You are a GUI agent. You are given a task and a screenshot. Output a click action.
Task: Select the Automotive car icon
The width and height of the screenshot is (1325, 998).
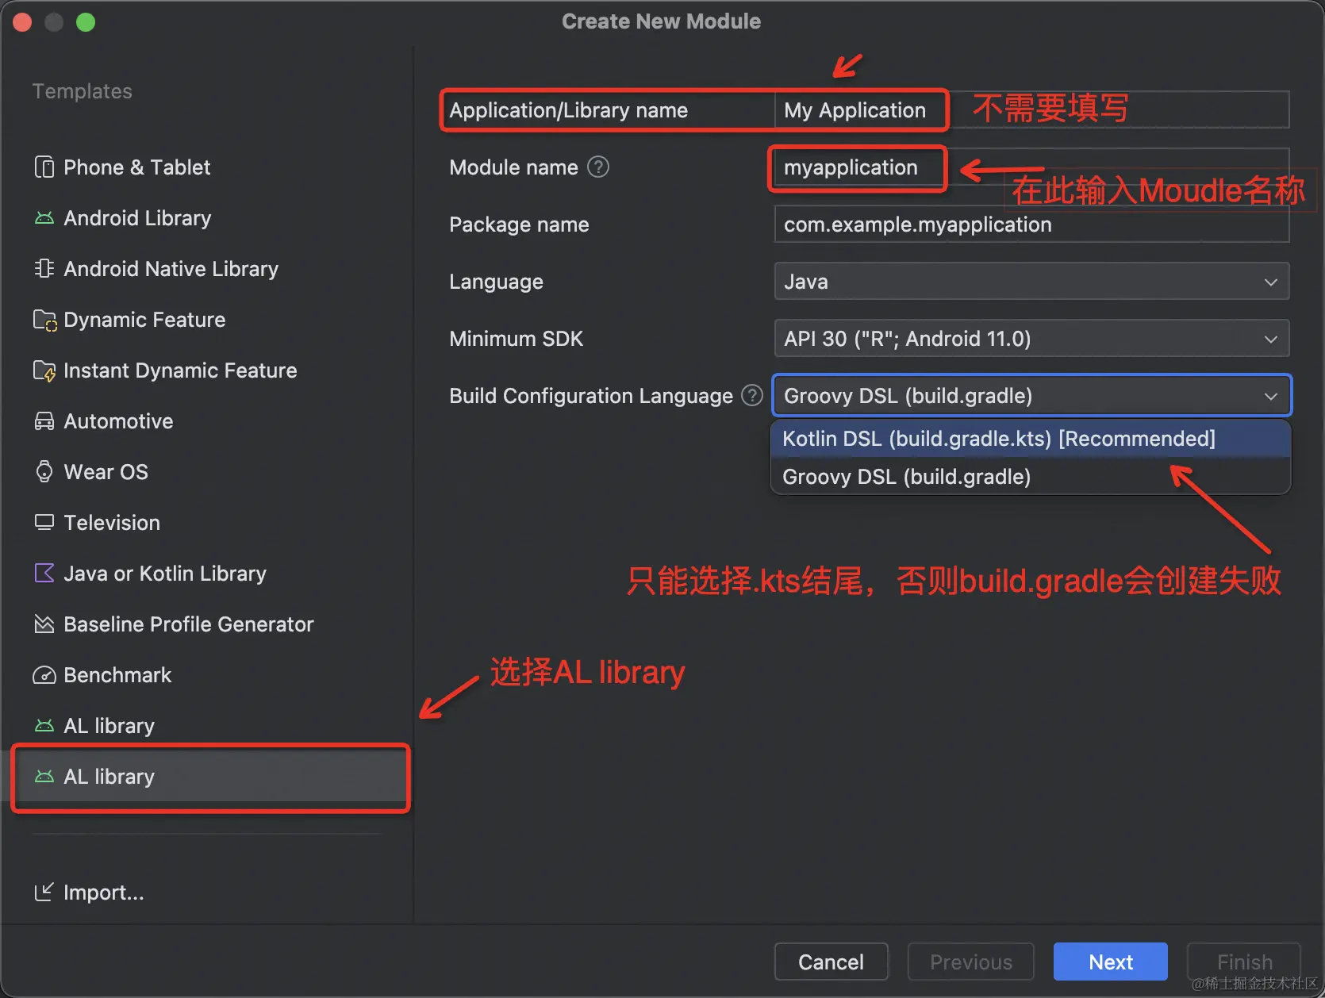tap(44, 421)
